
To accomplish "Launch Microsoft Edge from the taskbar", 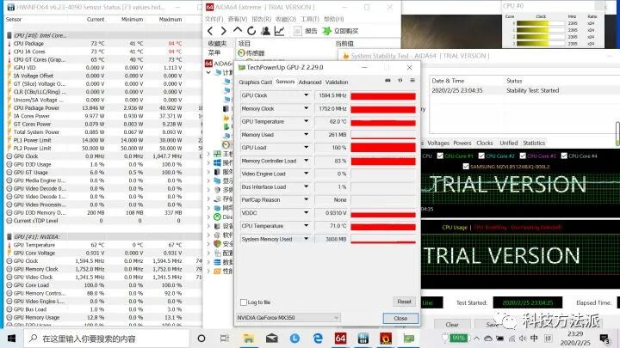I will pos(318,339).
